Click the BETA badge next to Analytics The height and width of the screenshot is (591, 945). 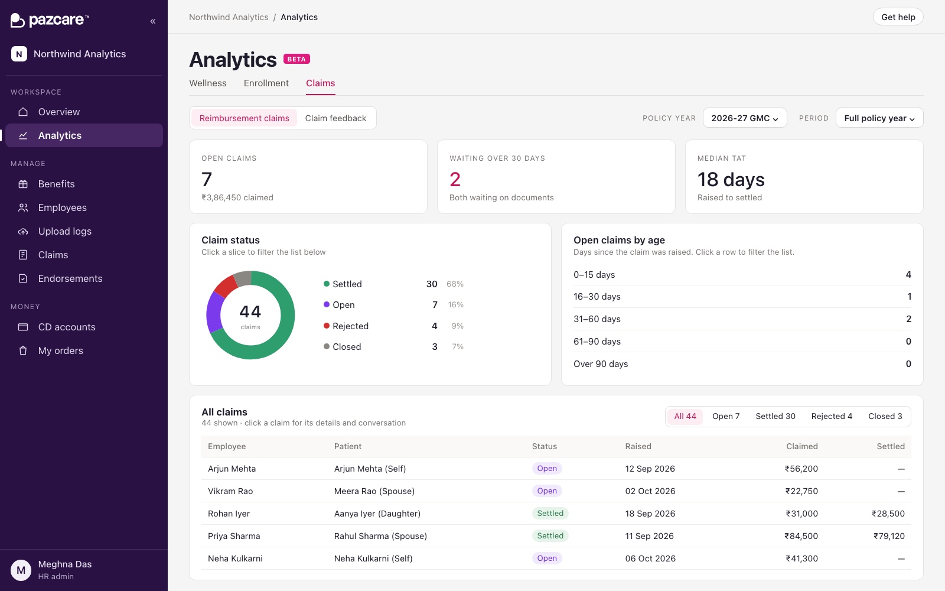(x=296, y=59)
